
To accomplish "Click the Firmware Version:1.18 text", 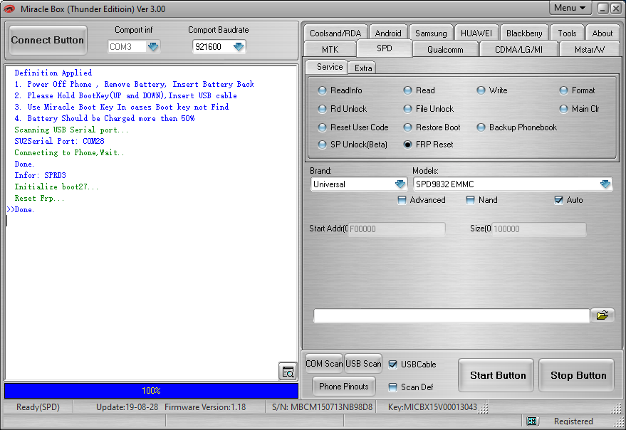I will (205, 407).
